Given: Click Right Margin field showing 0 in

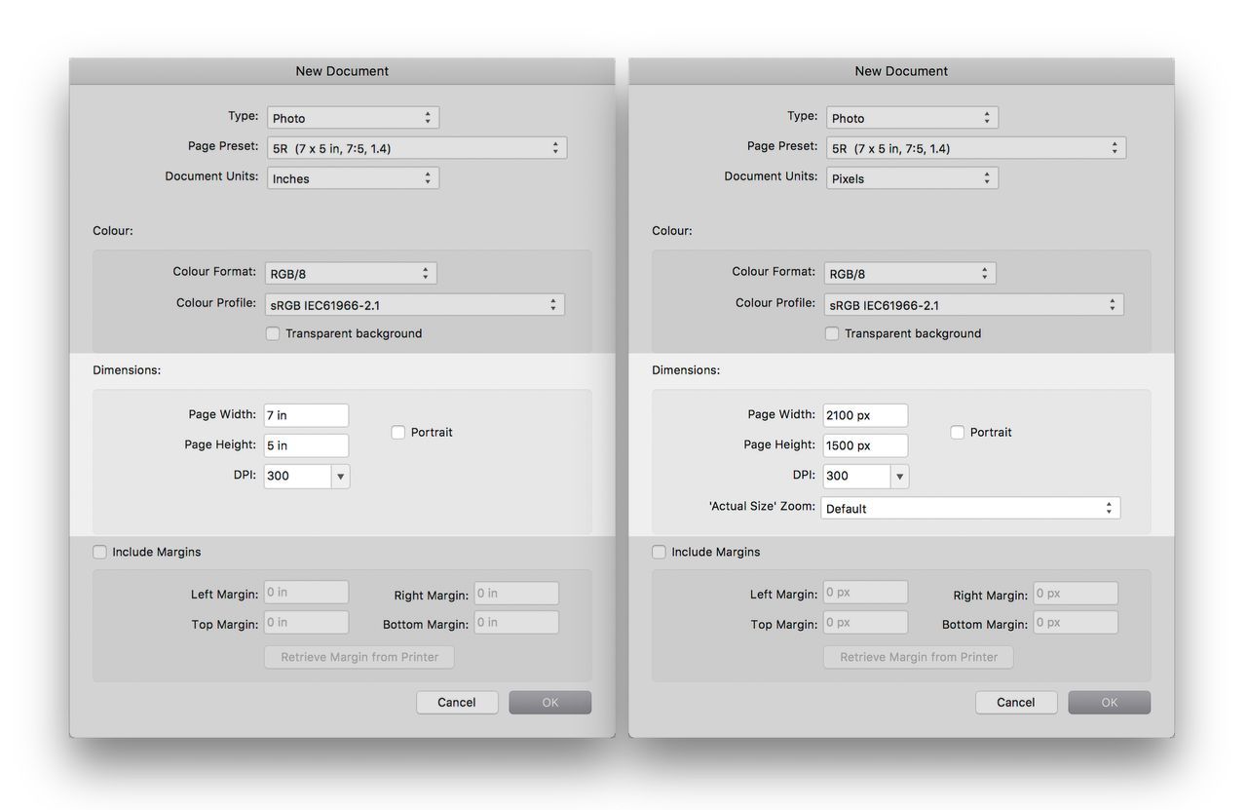Looking at the screenshot, I should point(516,594).
